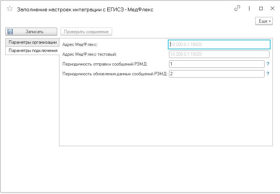Click the Адрес МедФлекс label

(x=80, y=44)
